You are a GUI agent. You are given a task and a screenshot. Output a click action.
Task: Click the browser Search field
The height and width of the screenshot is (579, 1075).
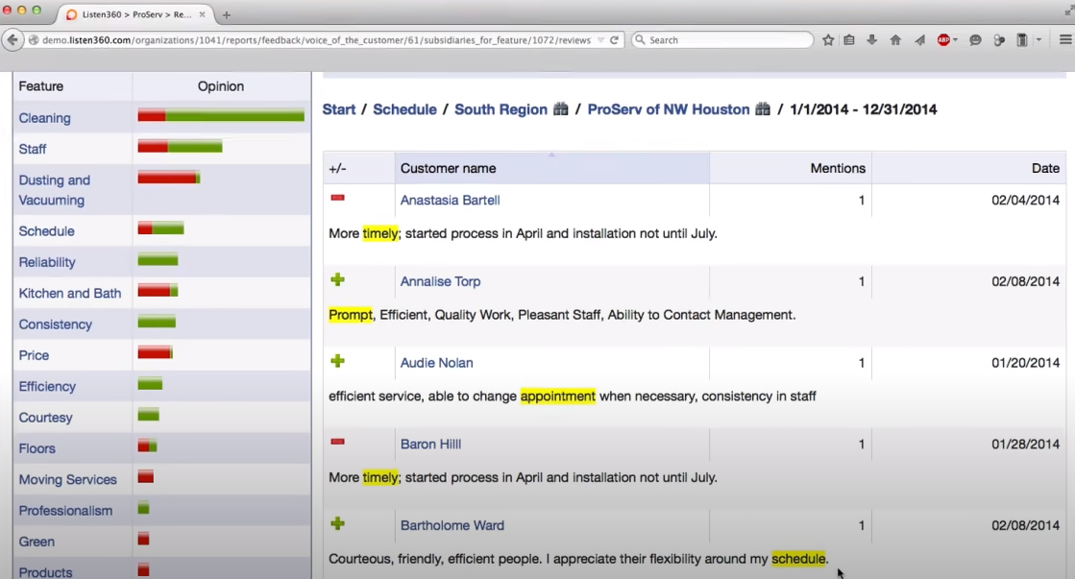(x=721, y=40)
